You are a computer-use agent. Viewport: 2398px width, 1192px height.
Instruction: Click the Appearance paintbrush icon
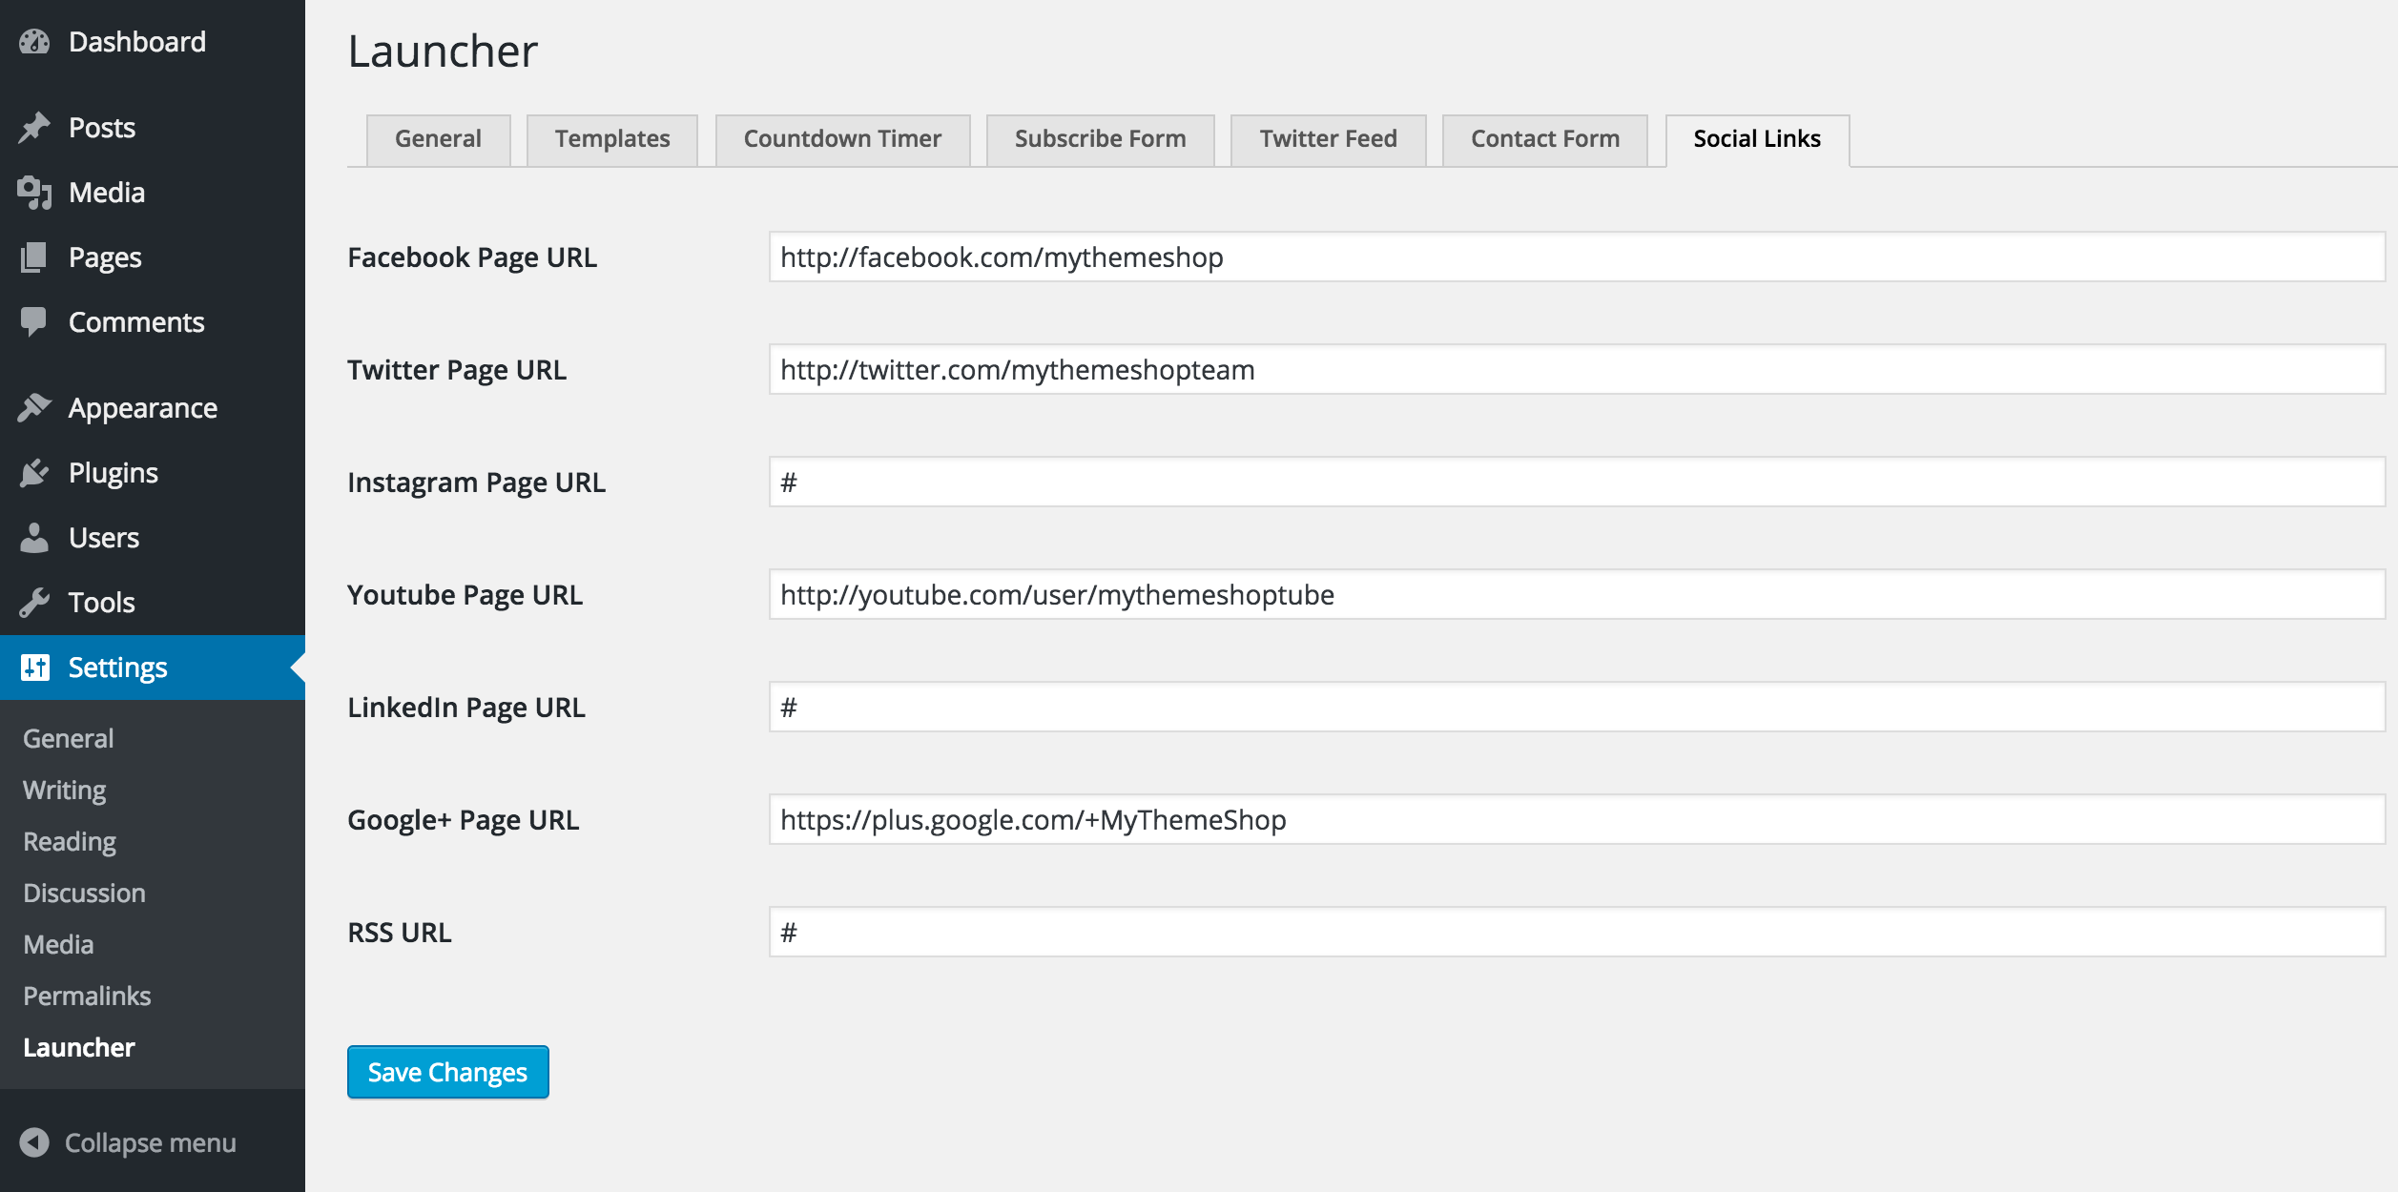34,408
